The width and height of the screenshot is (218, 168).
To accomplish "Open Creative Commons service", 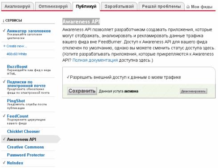I will 25,147.
